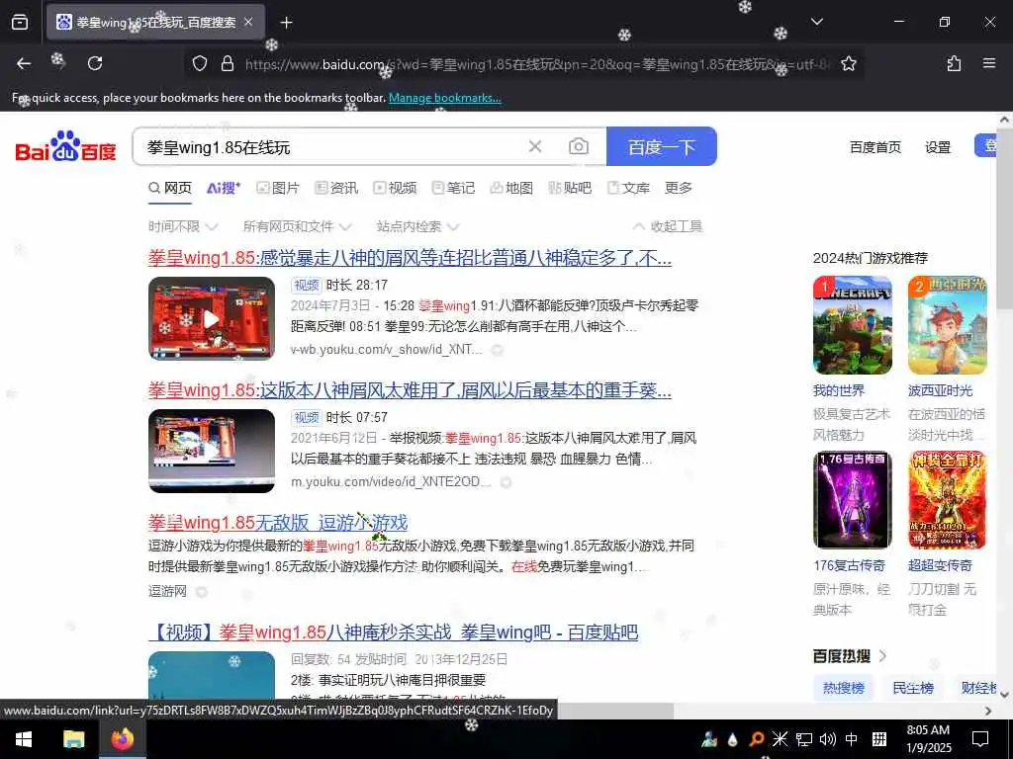This screenshot has width=1013, height=759.
Task: Open the 百度首页 link
Action: click(875, 147)
